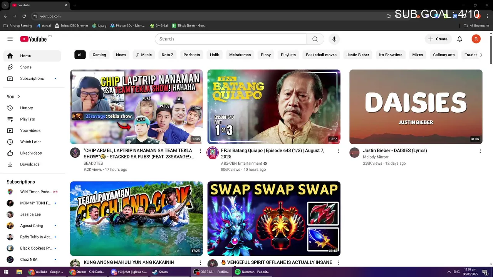The height and width of the screenshot is (277, 493).
Task: Click the page vertical scrollbar
Action: coord(491,49)
